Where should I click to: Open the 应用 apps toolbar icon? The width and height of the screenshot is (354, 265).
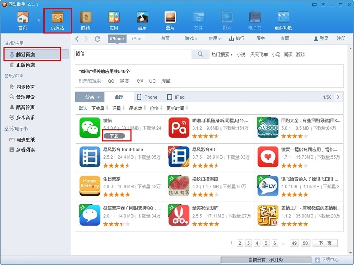(x=114, y=21)
